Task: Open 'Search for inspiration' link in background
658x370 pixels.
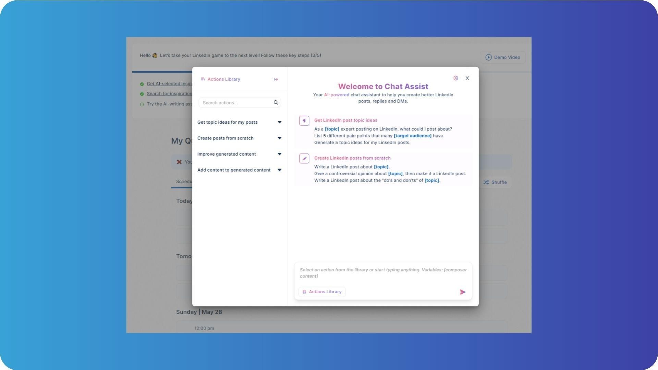Action: (x=169, y=94)
